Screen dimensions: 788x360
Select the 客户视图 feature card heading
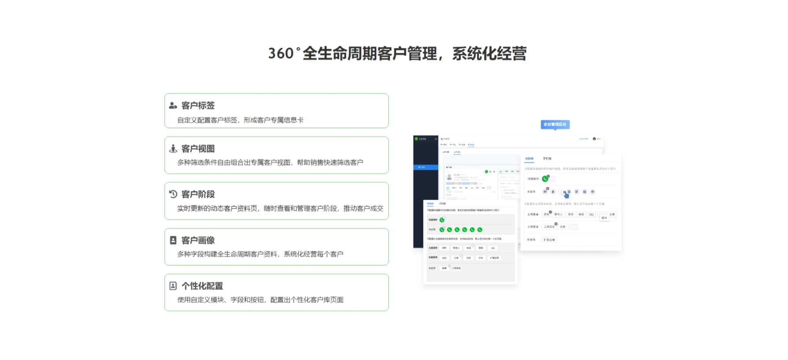coord(198,149)
